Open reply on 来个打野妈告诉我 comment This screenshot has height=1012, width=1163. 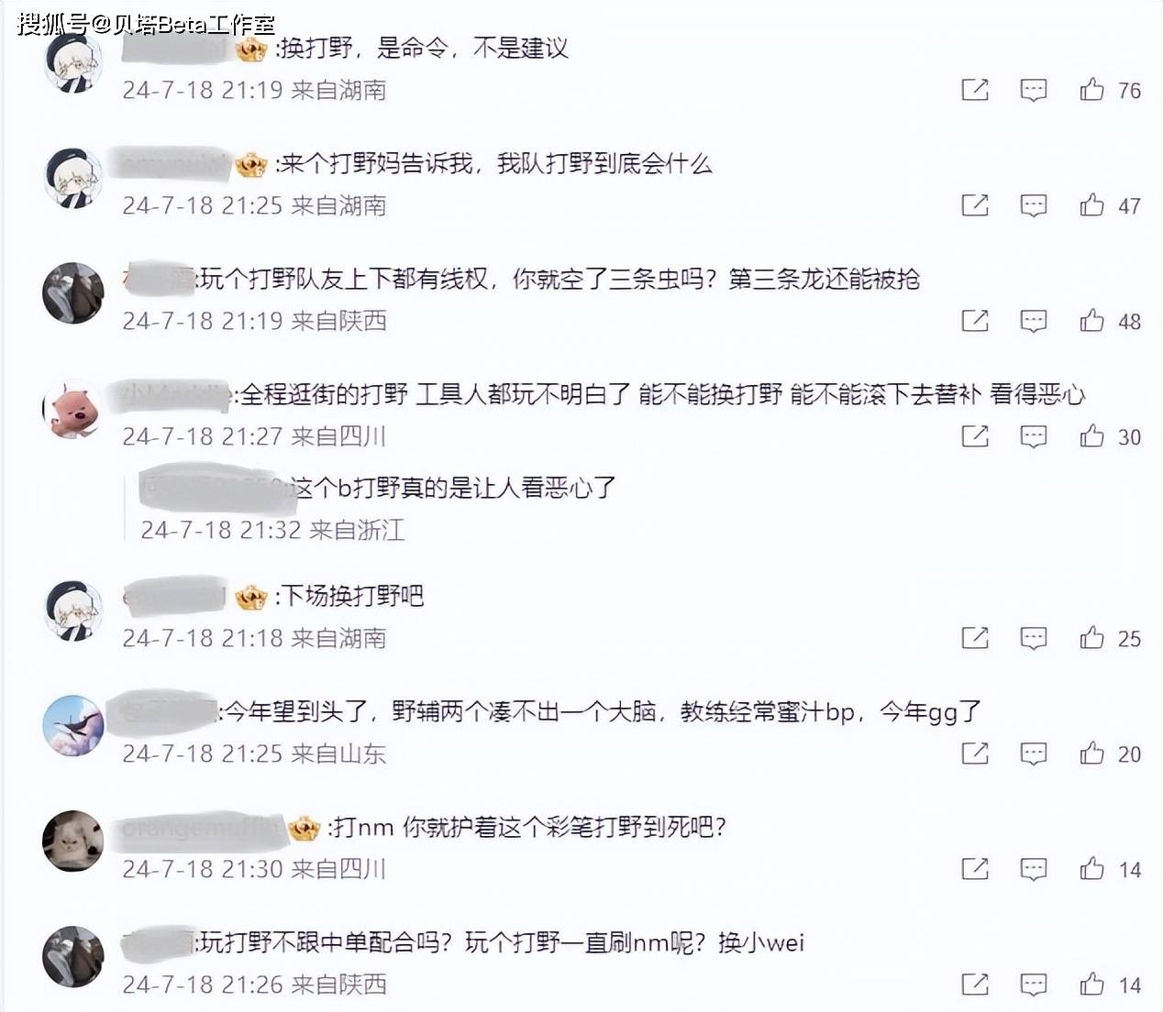[x=1034, y=205]
